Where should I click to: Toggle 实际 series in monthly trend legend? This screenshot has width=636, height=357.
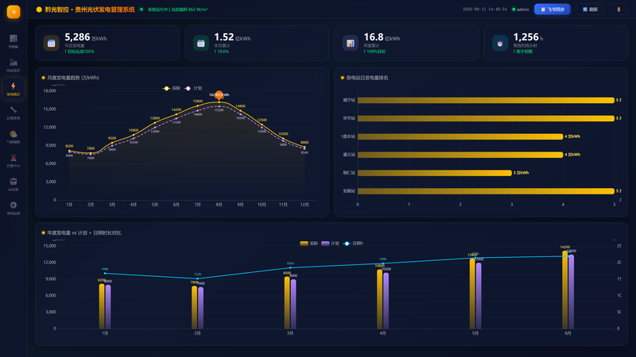coord(171,88)
